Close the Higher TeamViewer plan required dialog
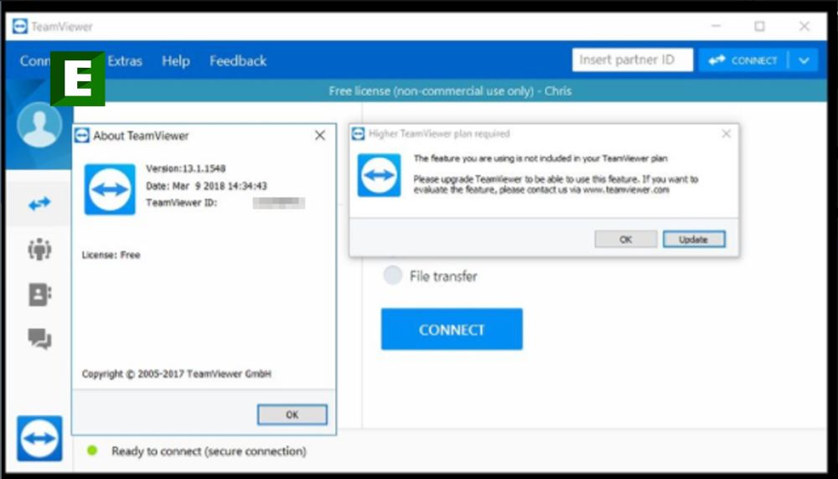 (x=726, y=133)
